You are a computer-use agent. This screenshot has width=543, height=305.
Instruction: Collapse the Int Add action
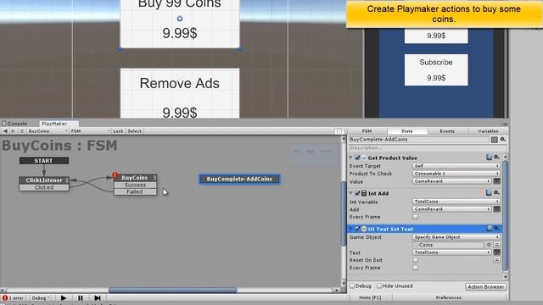tap(350, 193)
